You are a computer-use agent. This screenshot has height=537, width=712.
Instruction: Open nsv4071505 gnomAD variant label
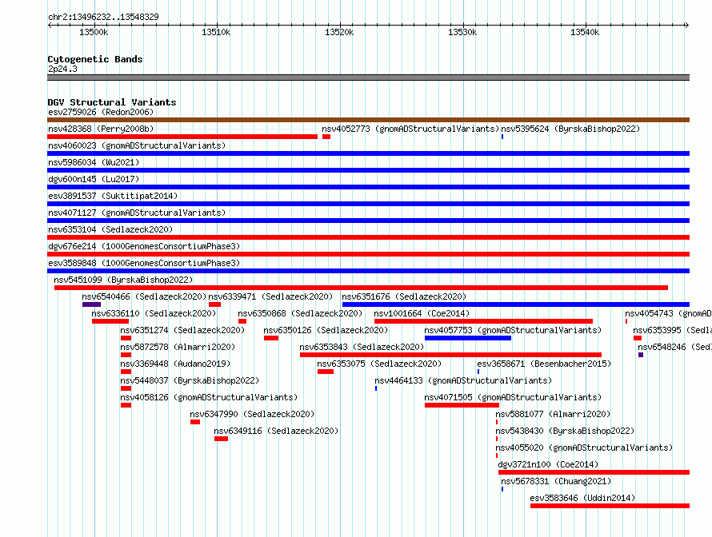click(513, 397)
